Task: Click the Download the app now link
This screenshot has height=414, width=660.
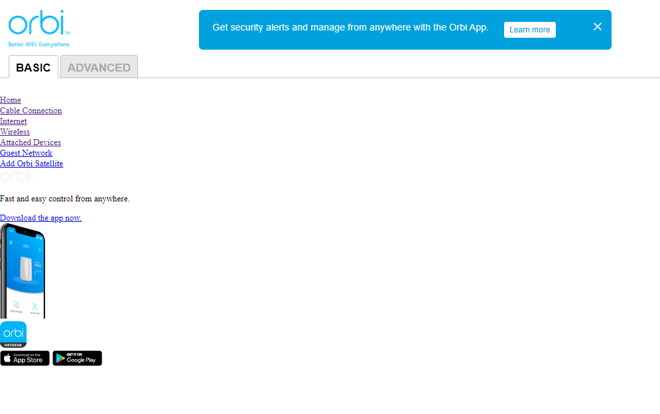Action: coord(40,218)
